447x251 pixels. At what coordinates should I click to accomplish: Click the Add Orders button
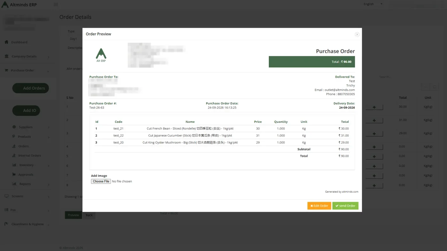tap(31, 88)
